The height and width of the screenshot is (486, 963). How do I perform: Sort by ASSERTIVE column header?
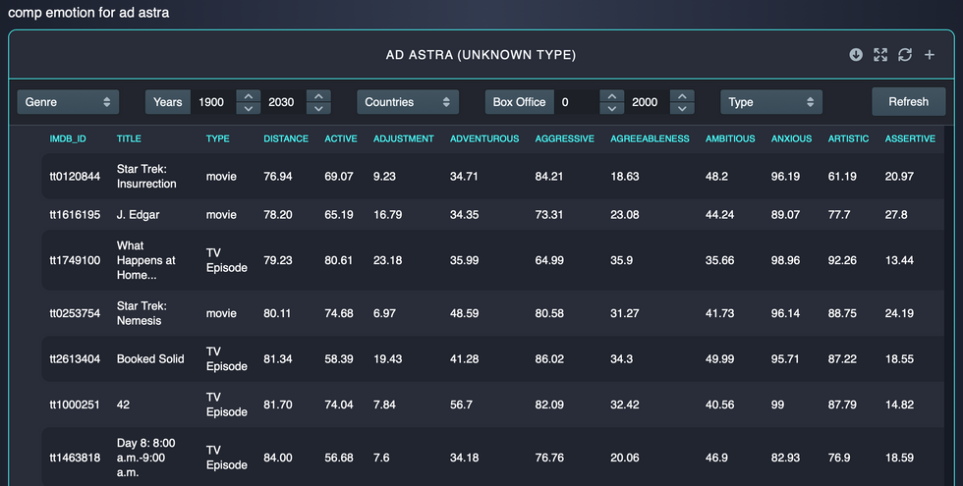pyautogui.click(x=910, y=138)
